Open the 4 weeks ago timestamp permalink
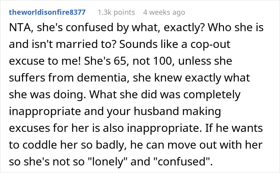 pyautogui.click(x=164, y=12)
